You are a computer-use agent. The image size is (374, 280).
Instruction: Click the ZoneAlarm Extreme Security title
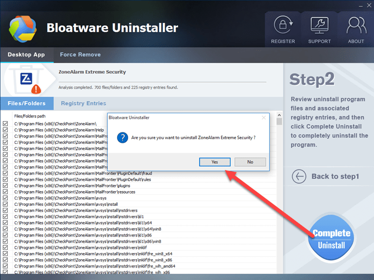[92, 72]
